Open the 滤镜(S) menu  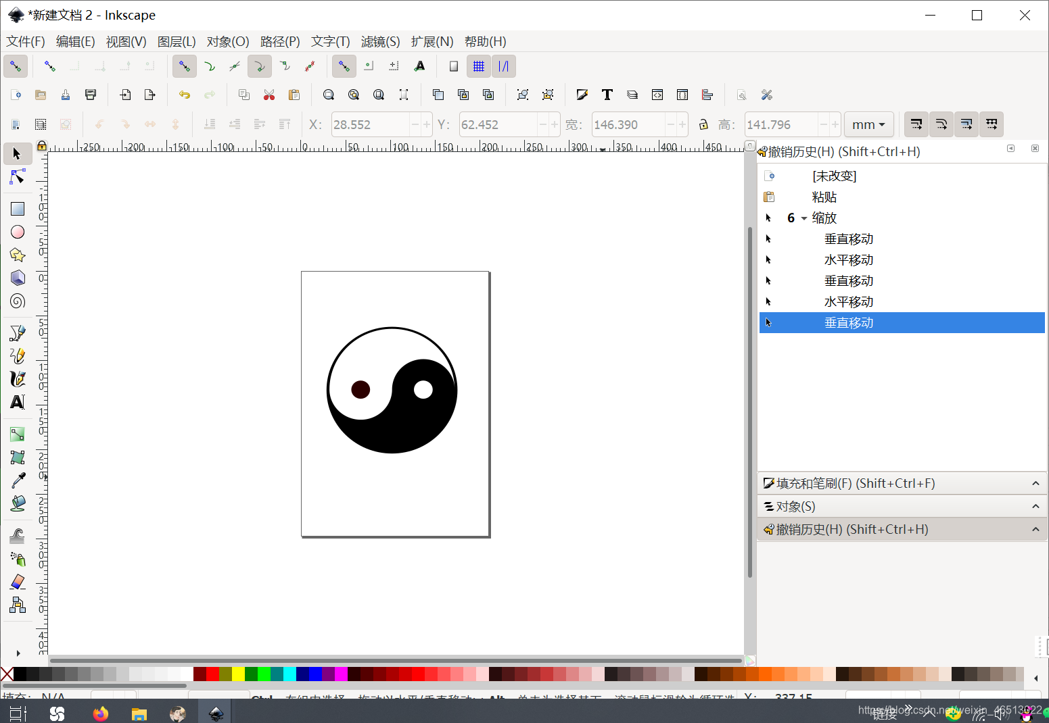[x=380, y=42]
